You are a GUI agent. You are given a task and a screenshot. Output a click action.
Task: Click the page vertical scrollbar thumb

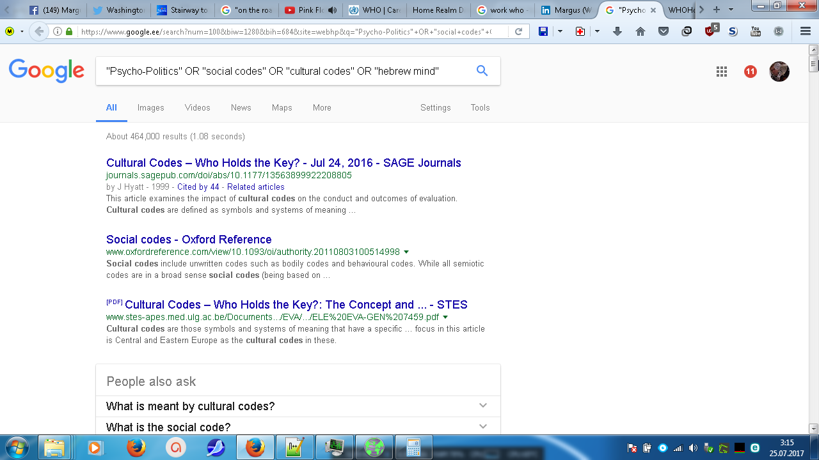click(x=814, y=63)
